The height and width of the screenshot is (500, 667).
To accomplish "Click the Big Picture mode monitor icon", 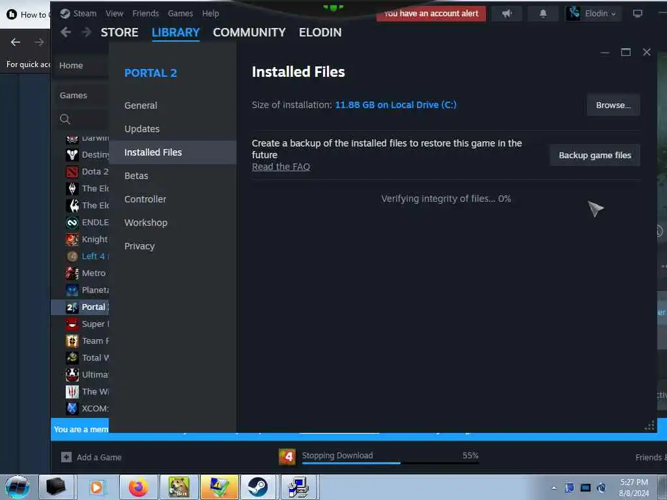I will 637,14.
